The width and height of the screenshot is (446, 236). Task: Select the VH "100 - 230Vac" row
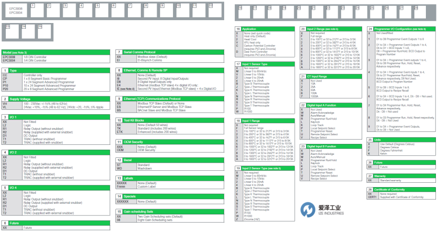pos(56,104)
